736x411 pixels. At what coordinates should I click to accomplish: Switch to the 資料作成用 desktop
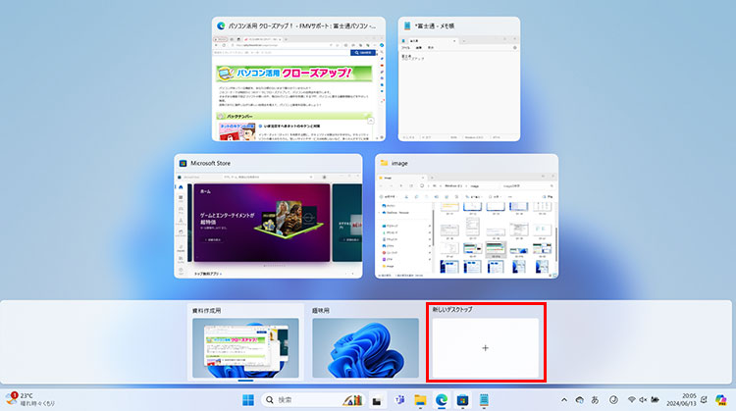tap(245, 348)
